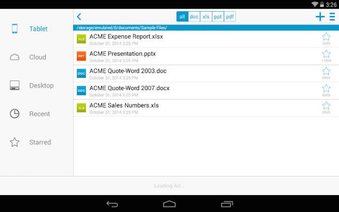Star the ACME Expense Report.xlsx file
Image resolution: width=339 pixels, height=212 pixels.
[x=326, y=37]
